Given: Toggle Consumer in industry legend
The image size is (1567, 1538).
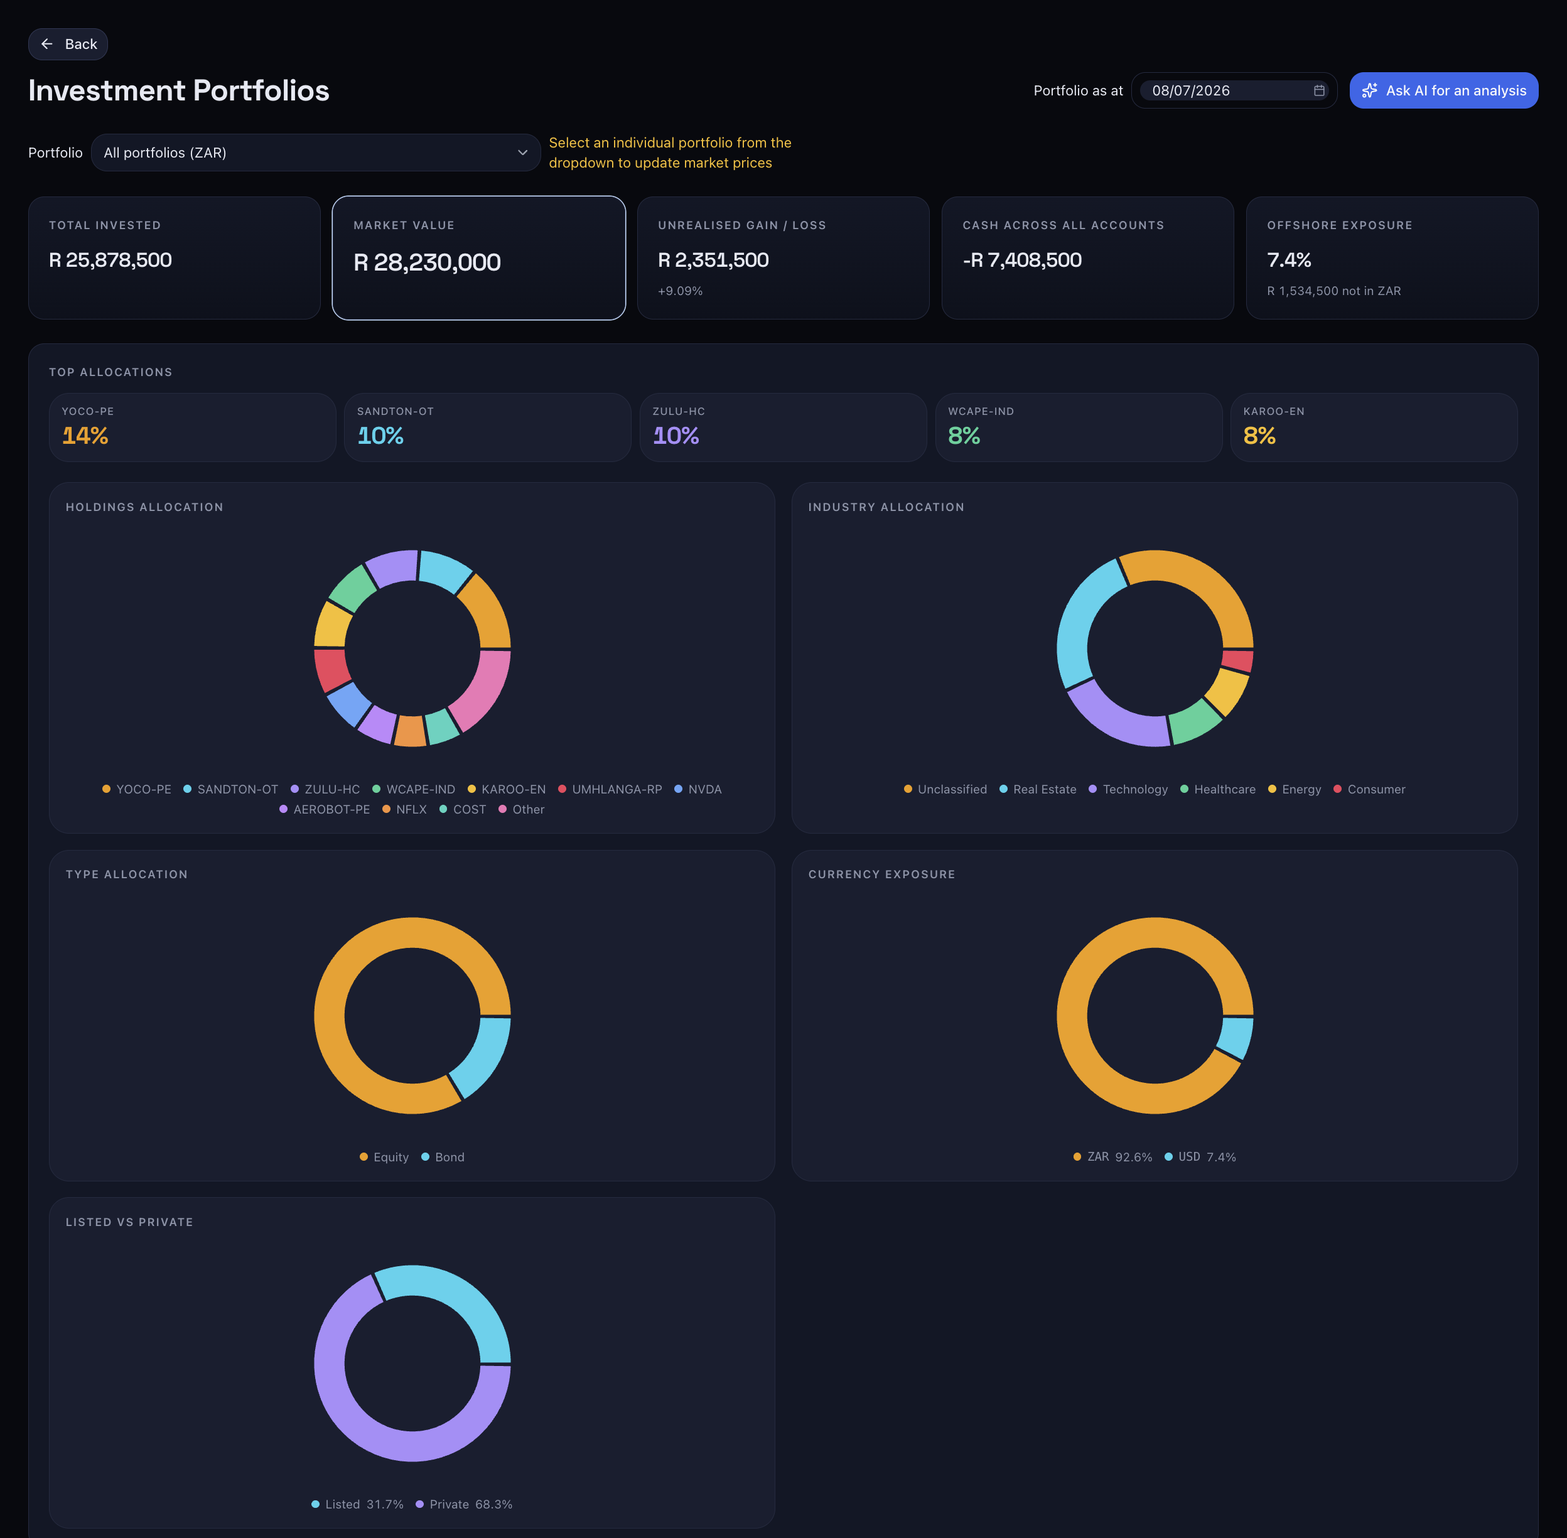Looking at the screenshot, I should coord(1369,789).
